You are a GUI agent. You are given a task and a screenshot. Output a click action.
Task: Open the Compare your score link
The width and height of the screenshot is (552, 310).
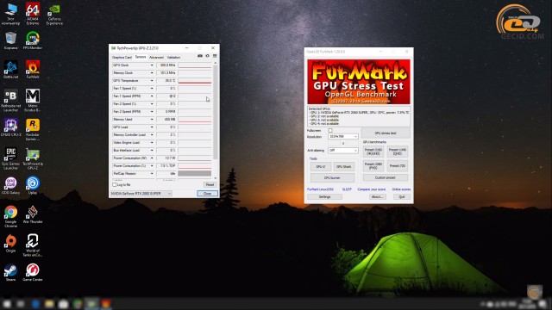click(x=372, y=189)
